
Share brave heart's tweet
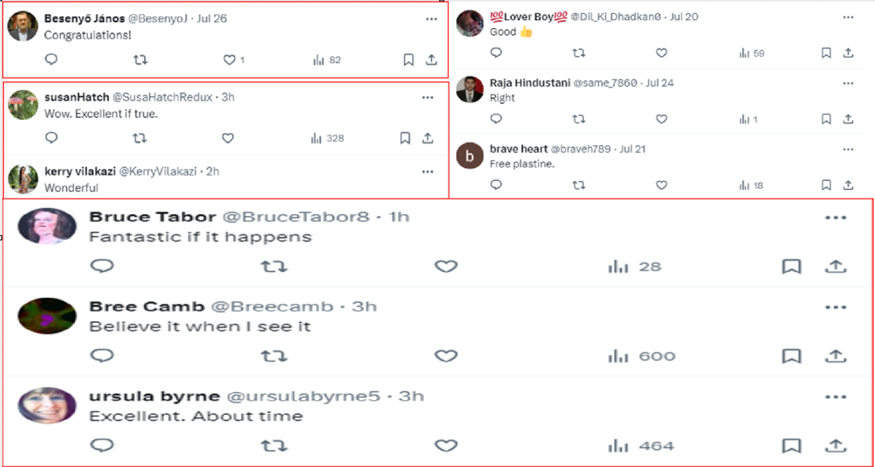click(x=848, y=185)
